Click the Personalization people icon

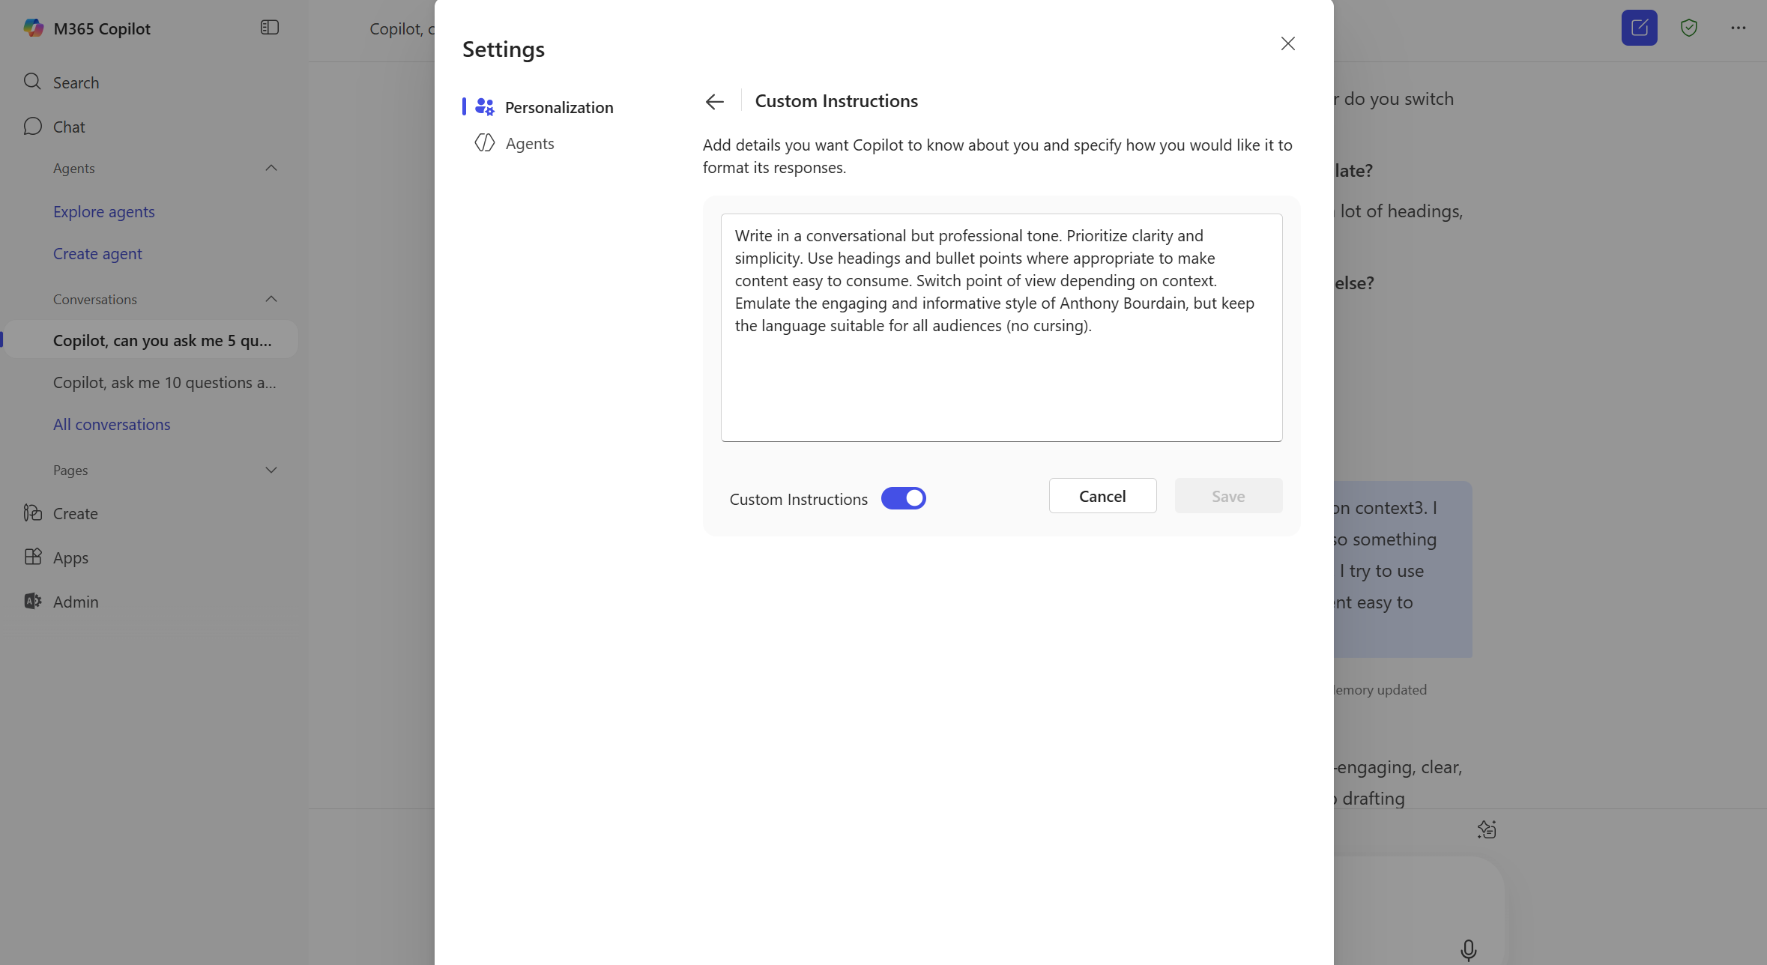[x=485, y=107]
